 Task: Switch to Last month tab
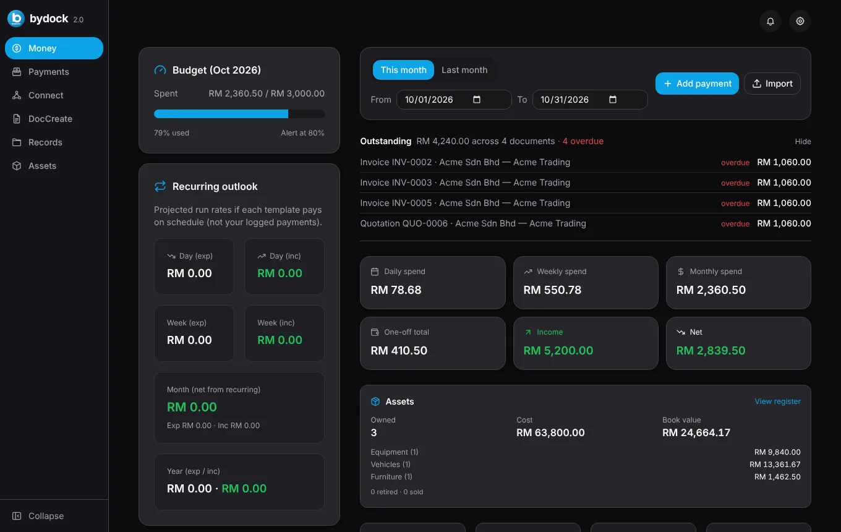(464, 70)
